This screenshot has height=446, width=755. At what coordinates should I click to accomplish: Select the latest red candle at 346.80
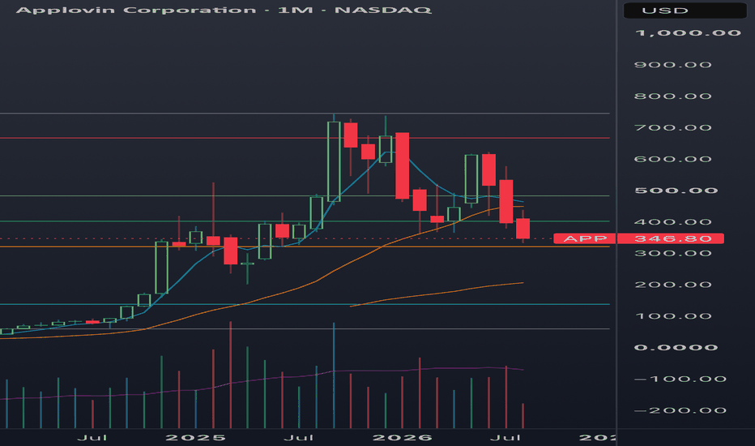[523, 229]
